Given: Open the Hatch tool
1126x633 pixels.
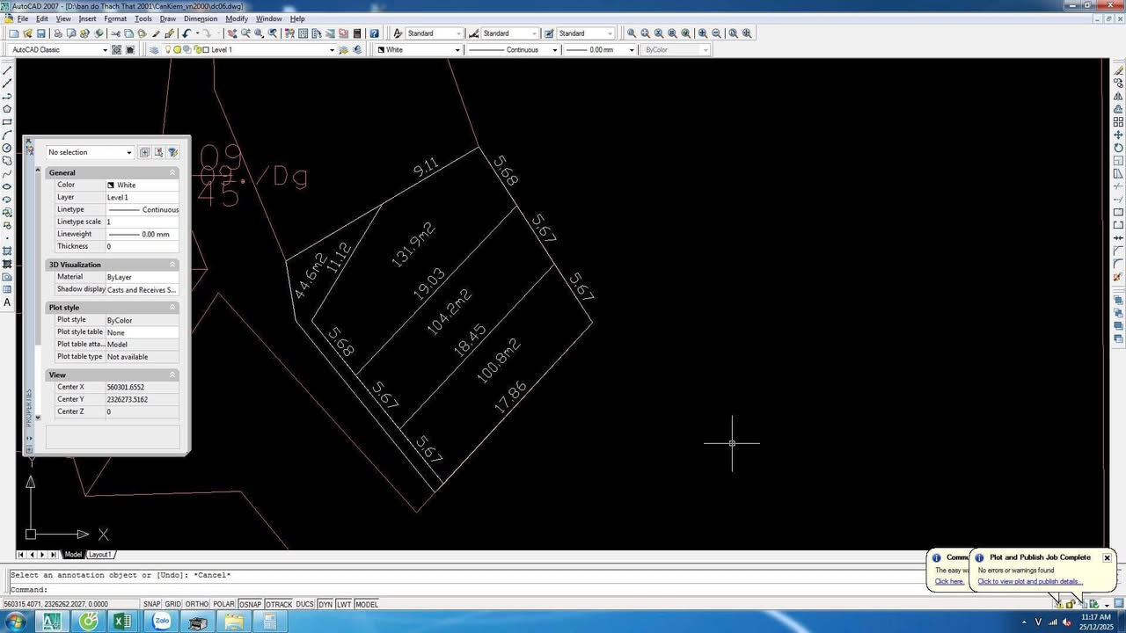Looking at the screenshot, I should 7,251.
